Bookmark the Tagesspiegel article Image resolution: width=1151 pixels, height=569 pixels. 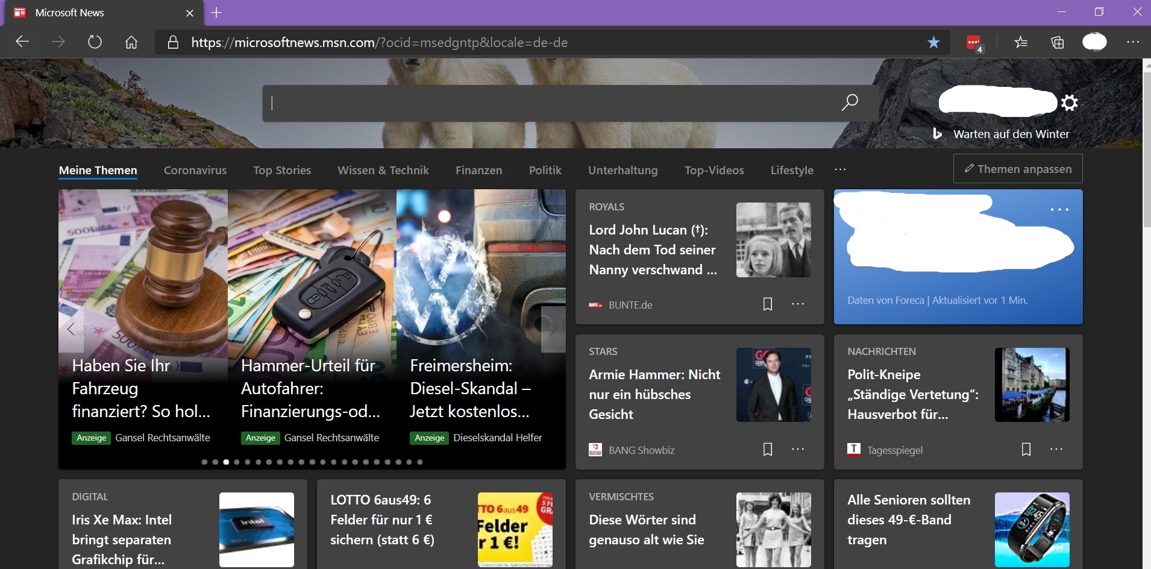pos(1026,449)
